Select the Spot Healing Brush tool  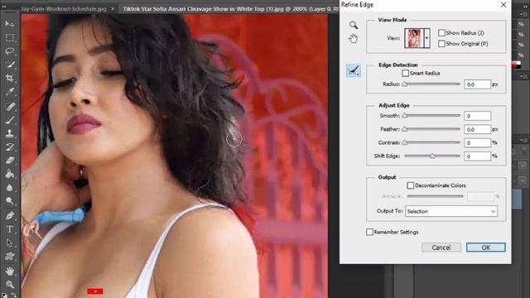tap(9, 107)
